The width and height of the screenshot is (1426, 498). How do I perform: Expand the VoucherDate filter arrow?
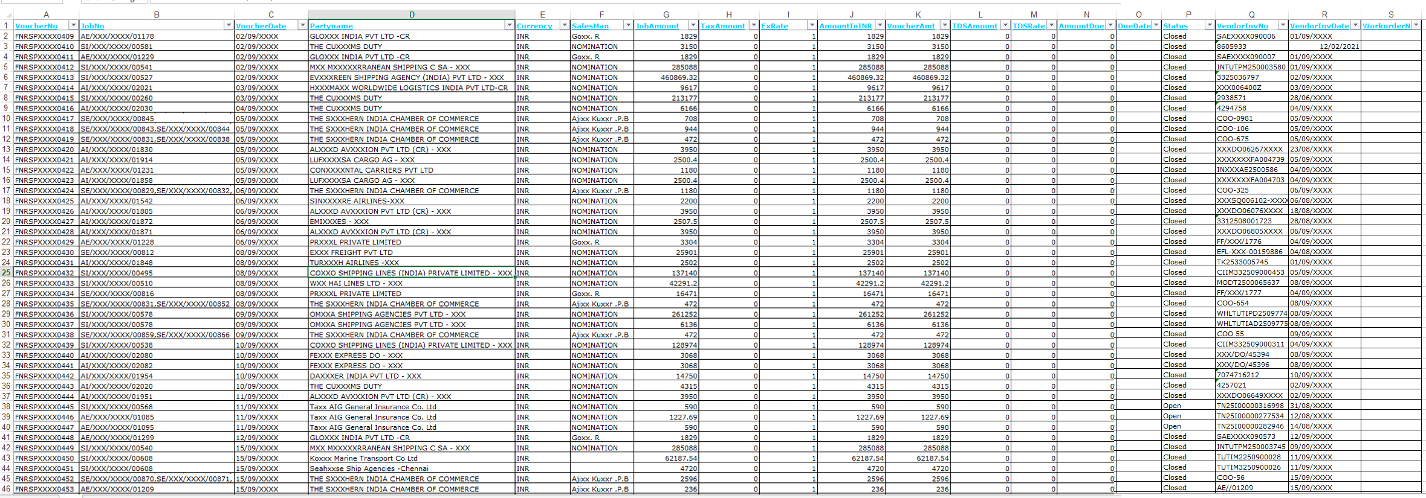302,25
